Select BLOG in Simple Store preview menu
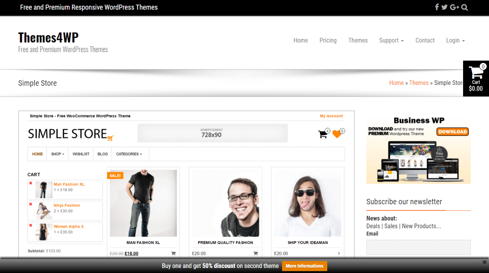Image resolution: width=489 pixels, height=273 pixels. coord(103,154)
